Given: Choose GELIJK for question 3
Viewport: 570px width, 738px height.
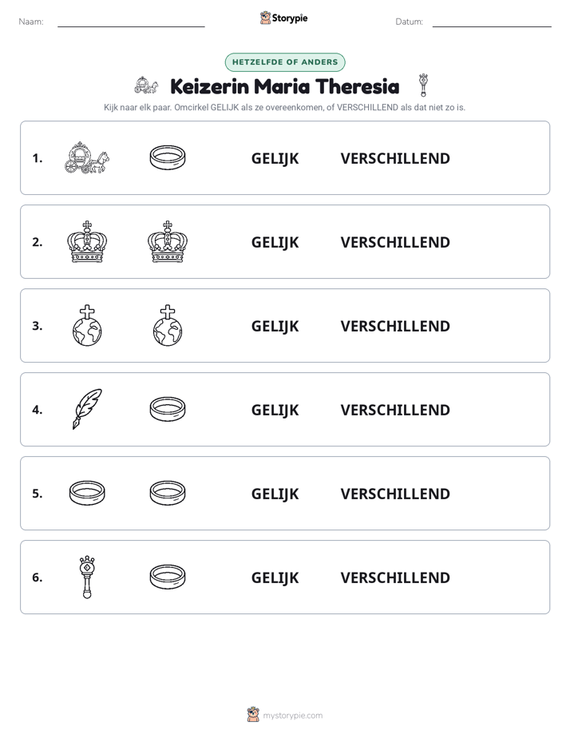Looking at the screenshot, I should tap(275, 327).
